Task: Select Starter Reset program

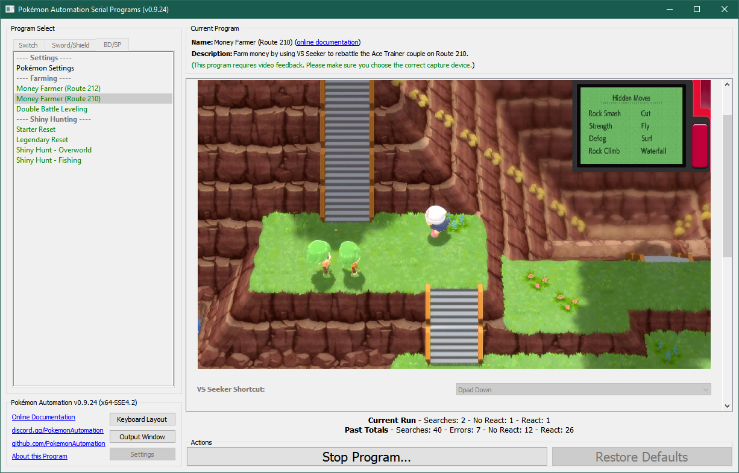Action: [36, 130]
